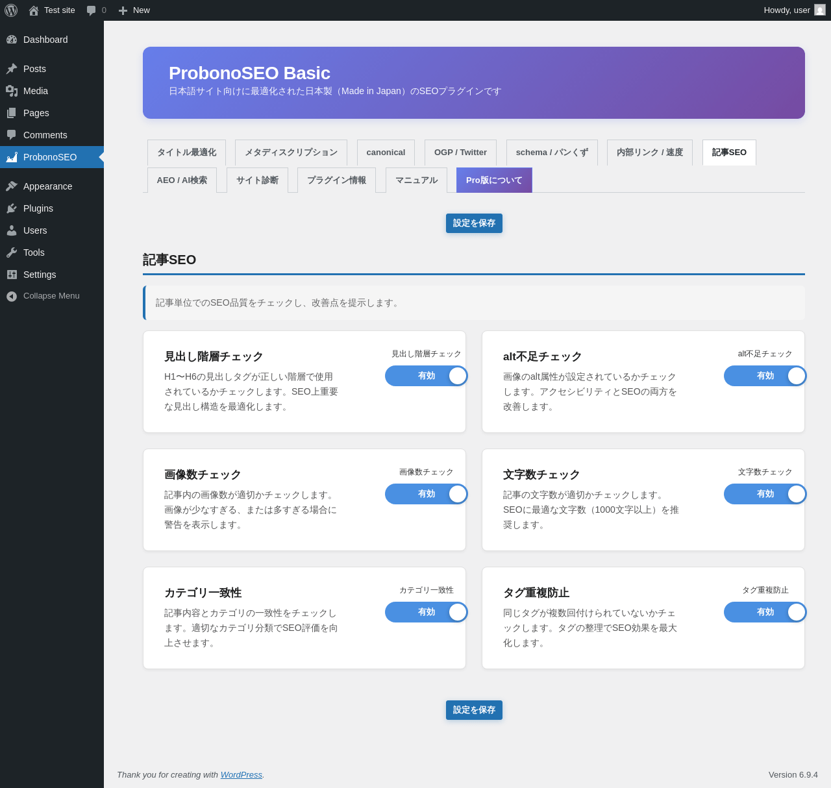Screen dimensions: 831x788
Task: Disable the 文字数チェック switch
Action: 765,494
